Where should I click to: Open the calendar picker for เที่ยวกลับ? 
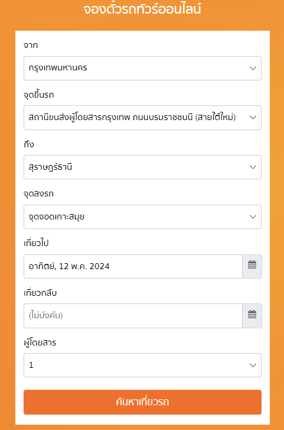point(252,316)
